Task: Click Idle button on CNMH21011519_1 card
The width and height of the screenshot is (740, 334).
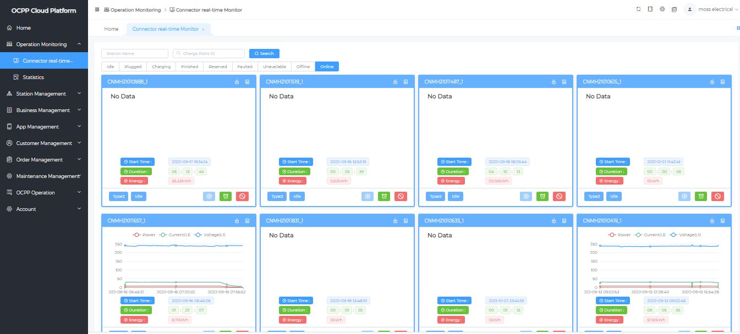Action: point(297,196)
